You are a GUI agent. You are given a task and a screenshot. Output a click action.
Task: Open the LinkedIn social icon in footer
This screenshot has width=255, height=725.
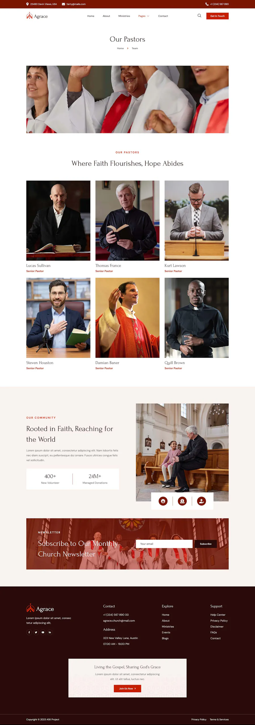pos(50,632)
